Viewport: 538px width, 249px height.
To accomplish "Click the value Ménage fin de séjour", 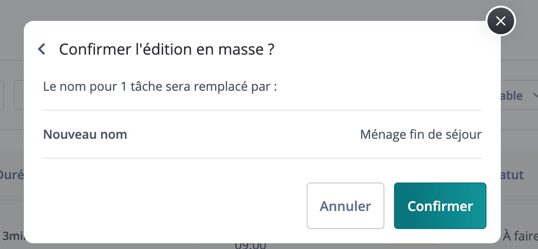I will coord(421,134).
